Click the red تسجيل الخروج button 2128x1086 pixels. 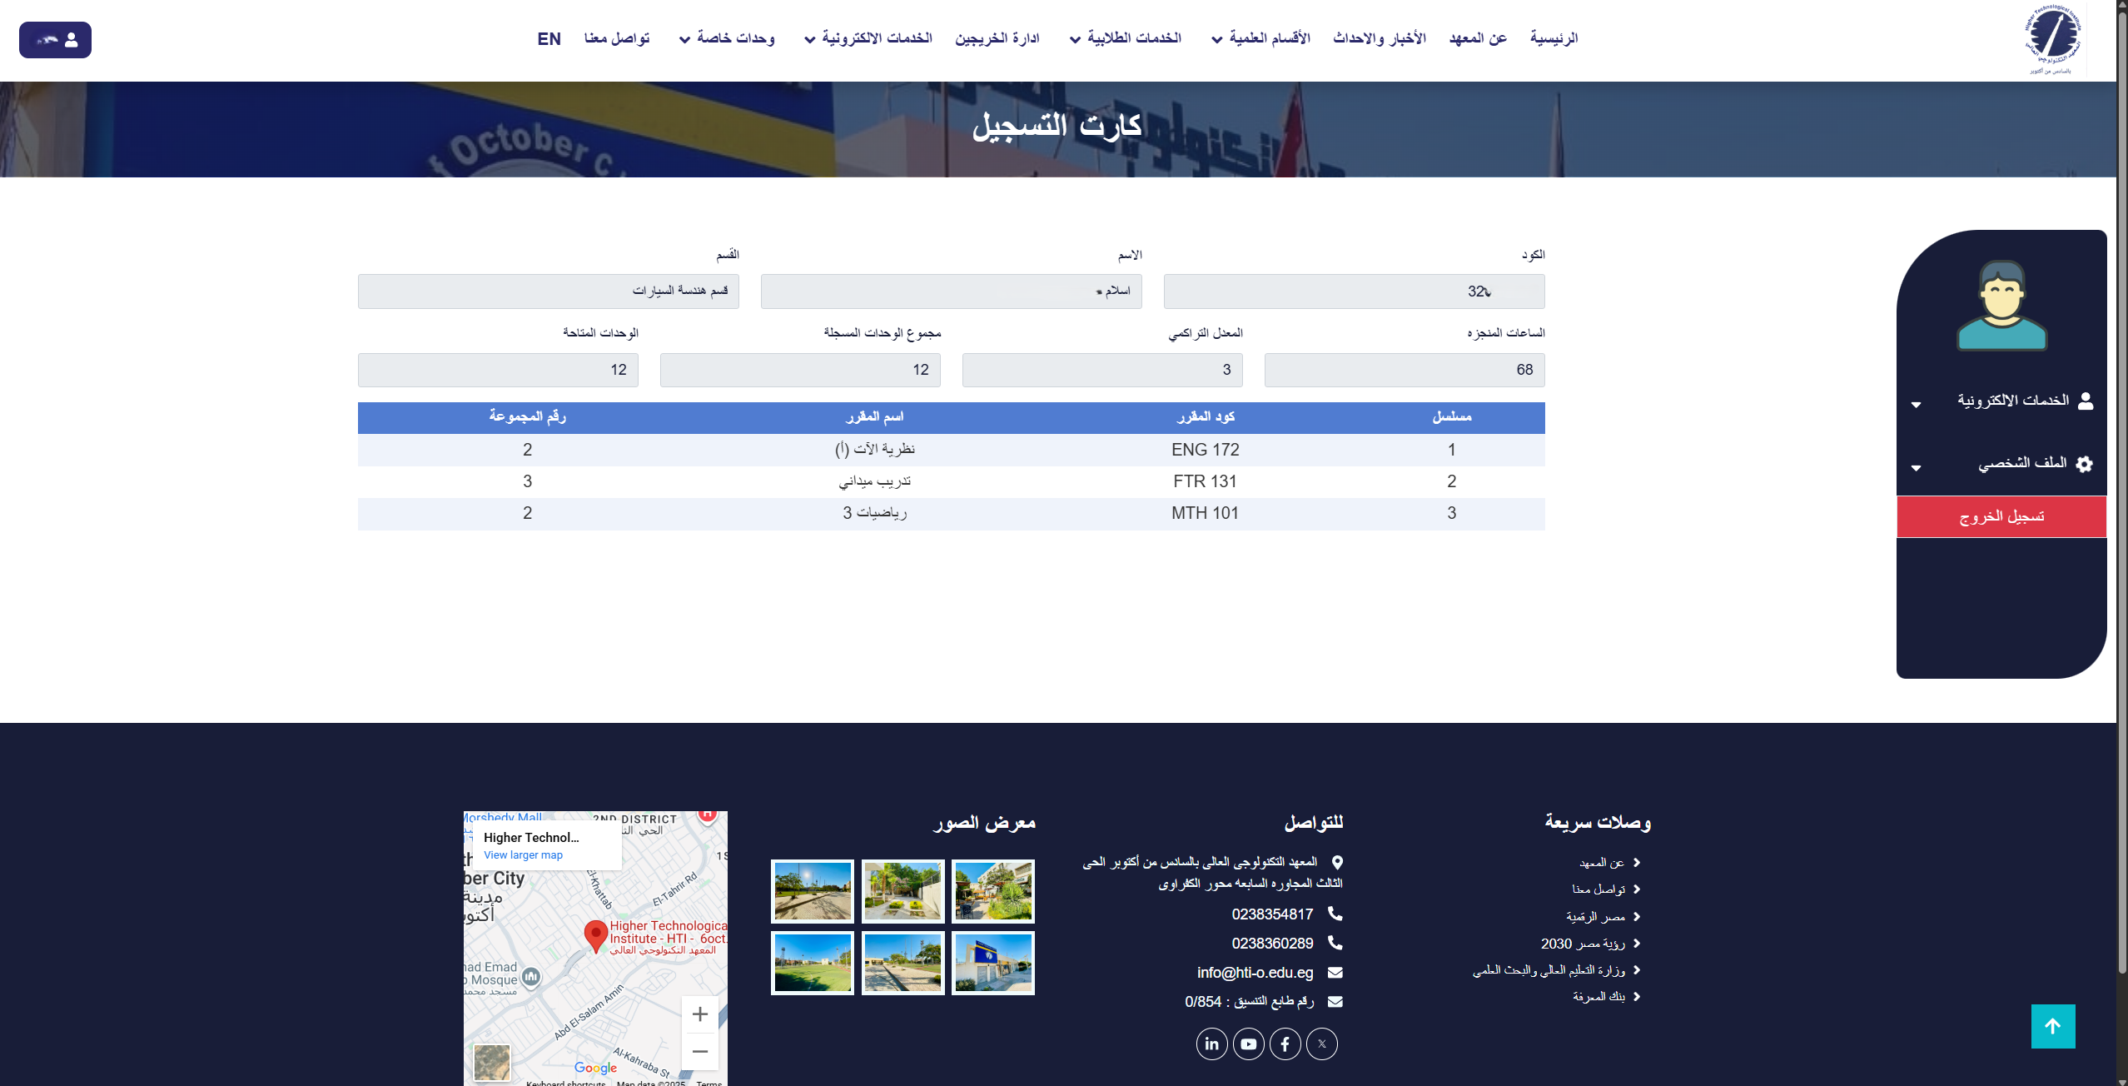2001,516
